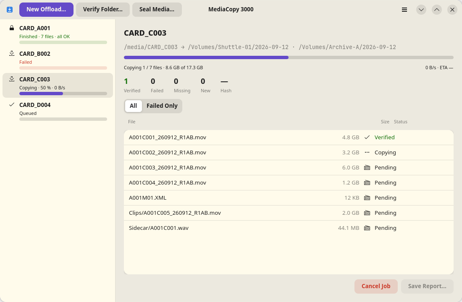Screen dimensions: 462x302
Task: Click the pending icon for Sidecar/A001C001.wav
Action: pos(367,228)
